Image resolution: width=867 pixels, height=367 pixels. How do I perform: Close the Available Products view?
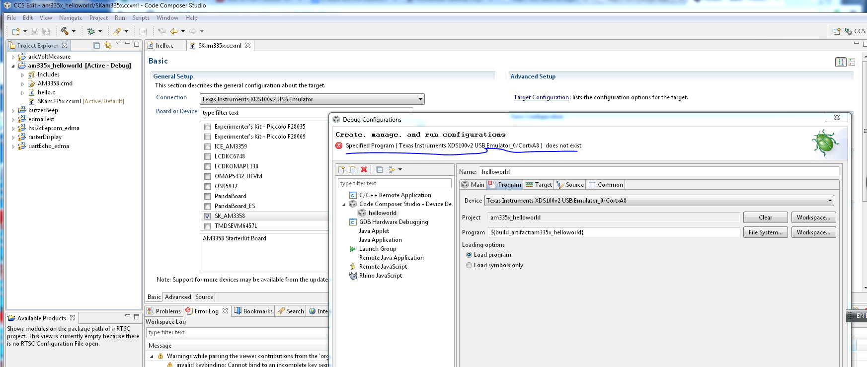(73, 318)
